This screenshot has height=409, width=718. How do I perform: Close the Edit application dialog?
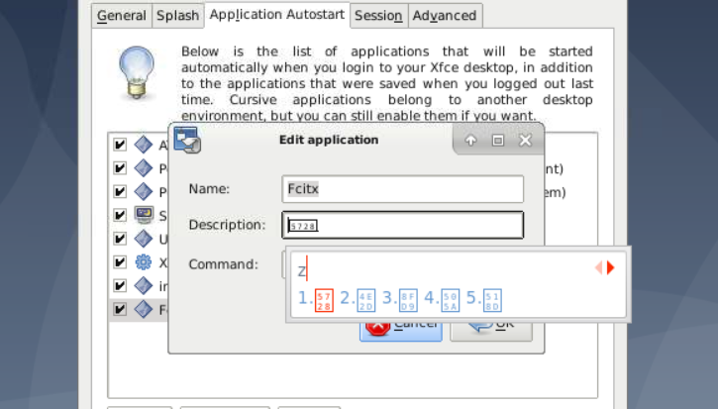click(525, 141)
